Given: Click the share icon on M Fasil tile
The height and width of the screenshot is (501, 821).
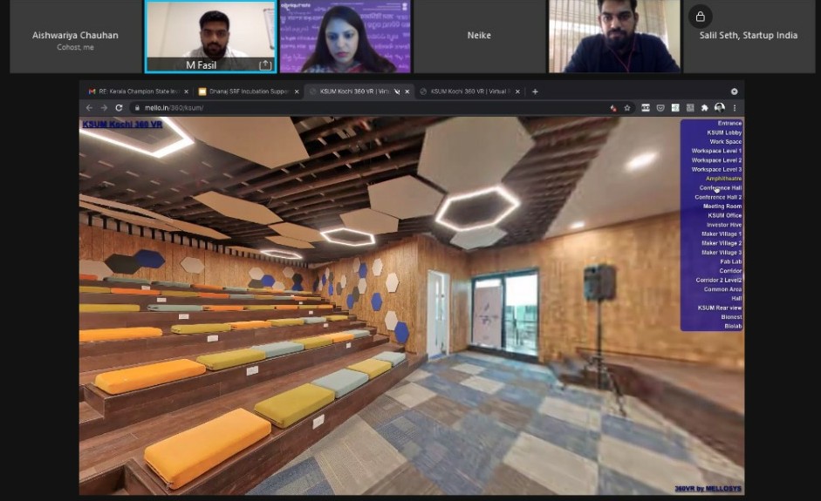Looking at the screenshot, I should click(x=265, y=64).
